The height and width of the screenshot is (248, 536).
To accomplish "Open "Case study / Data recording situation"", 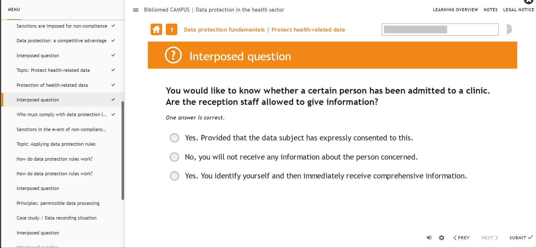I will click(56, 218).
